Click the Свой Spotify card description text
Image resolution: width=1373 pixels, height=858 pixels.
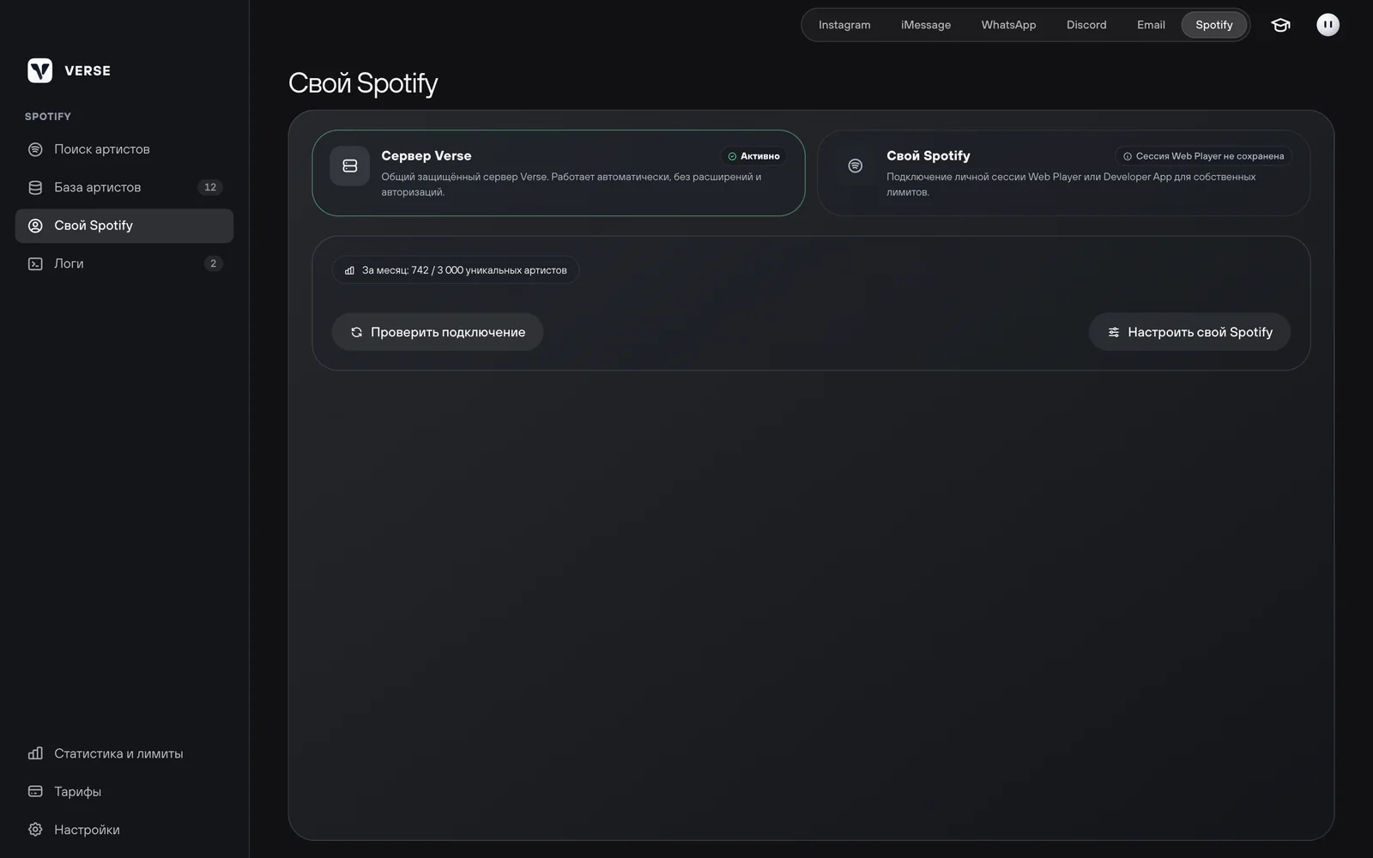point(1071,184)
